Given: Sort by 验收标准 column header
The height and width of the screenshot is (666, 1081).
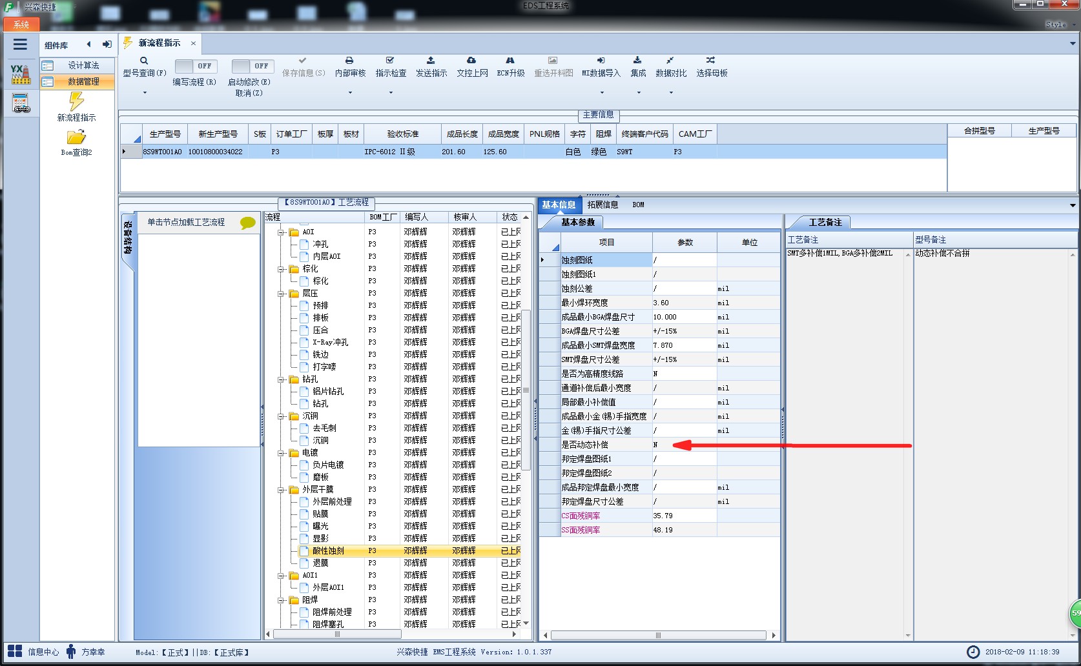Looking at the screenshot, I should pos(403,134).
